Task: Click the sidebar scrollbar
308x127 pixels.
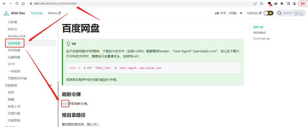Action: [x=58, y=104]
